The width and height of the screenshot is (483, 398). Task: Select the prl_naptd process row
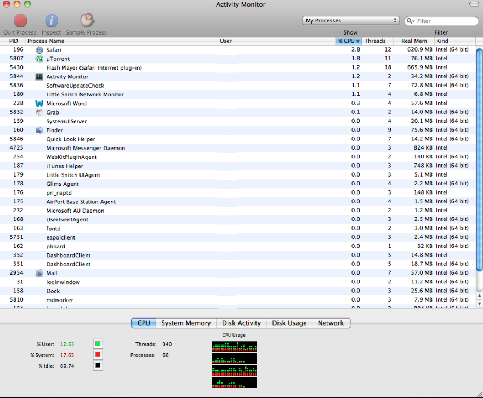coord(237,193)
